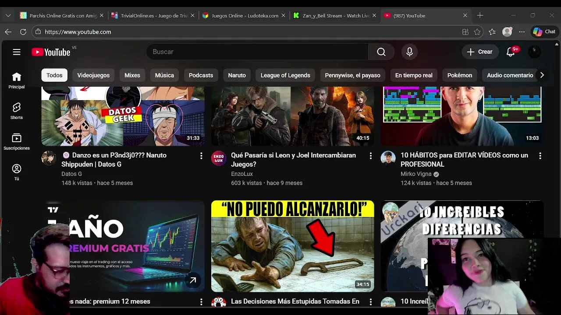Open browser settings and more menu
Image resolution: width=561 pixels, height=315 pixels.
tap(522, 32)
